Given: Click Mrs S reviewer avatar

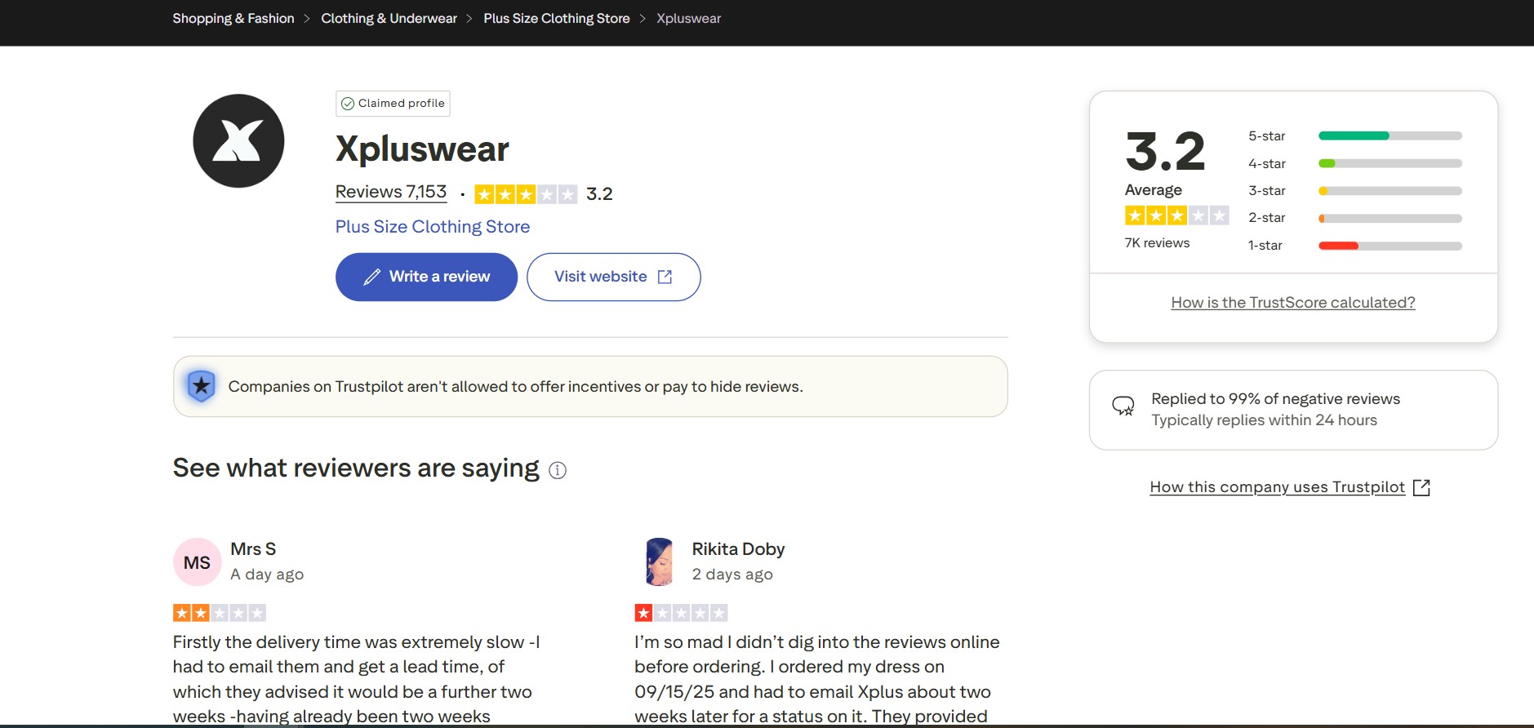Looking at the screenshot, I should 197,562.
